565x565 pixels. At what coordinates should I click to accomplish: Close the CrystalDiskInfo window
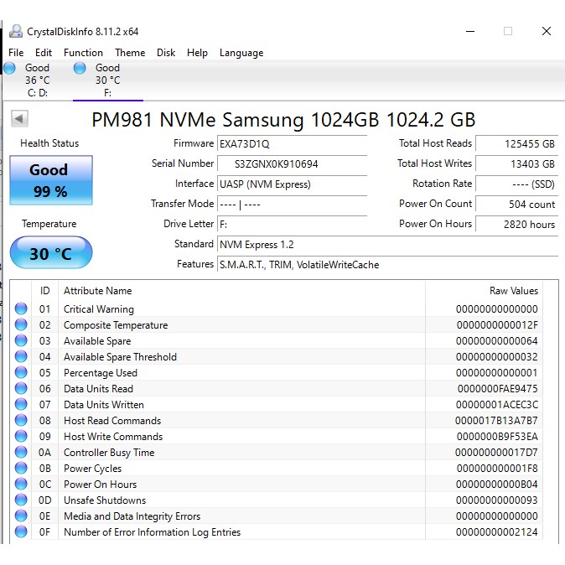point(547,31)
